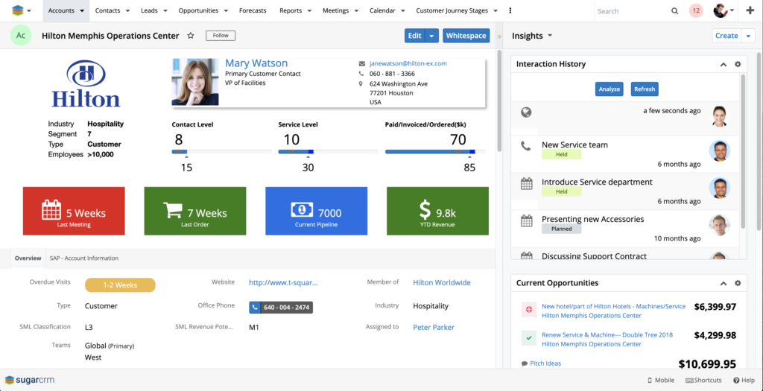Click the search magnifier icon

674,11
